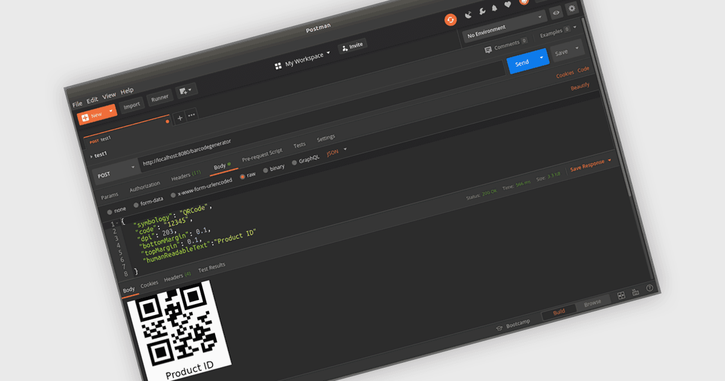Viewport: 725px width, 381px height.
Task: Open the Help menu
Action: (x=127, y=91)
